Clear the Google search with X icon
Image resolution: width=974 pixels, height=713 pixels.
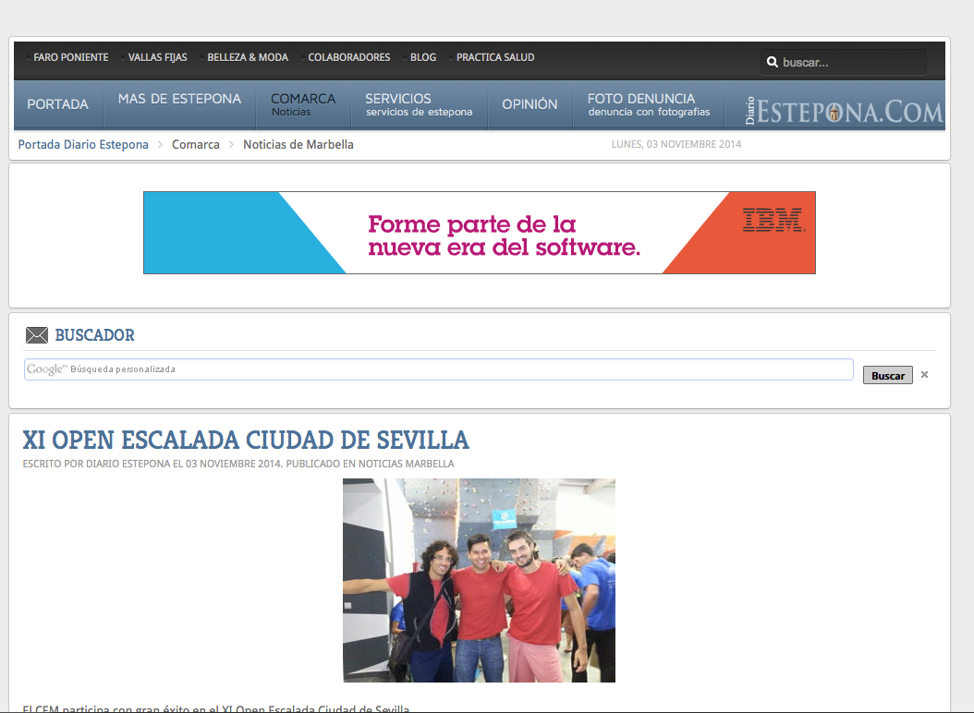click(924, 375)
